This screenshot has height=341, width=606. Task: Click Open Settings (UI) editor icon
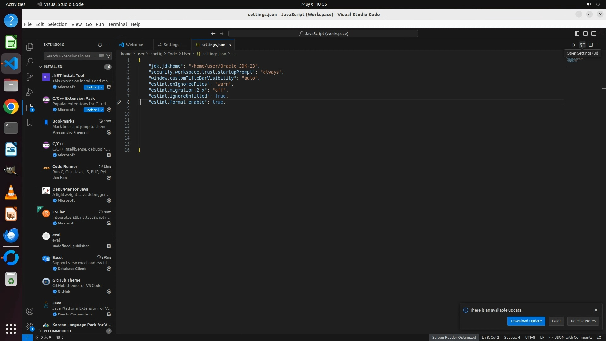click(582, 45)
